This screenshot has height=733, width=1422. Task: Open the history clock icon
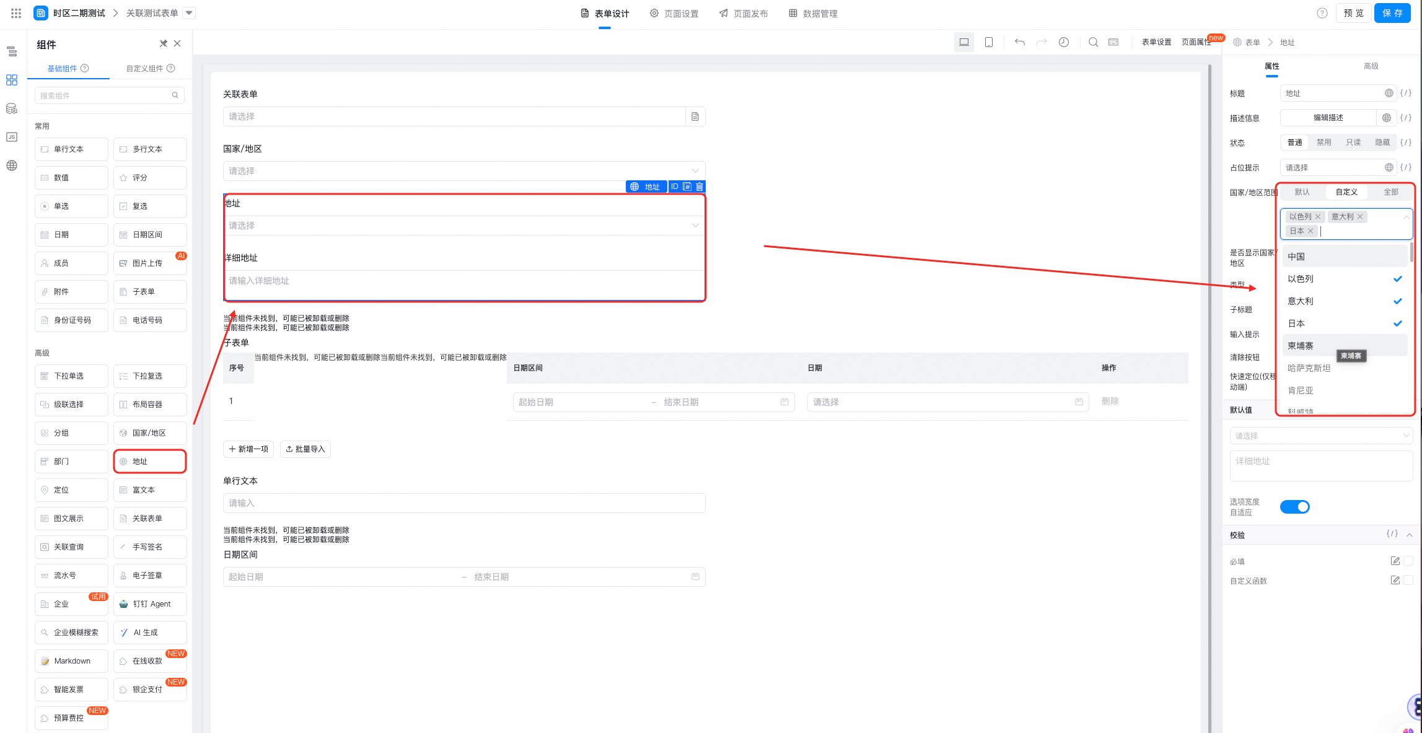pos(1064,42)
